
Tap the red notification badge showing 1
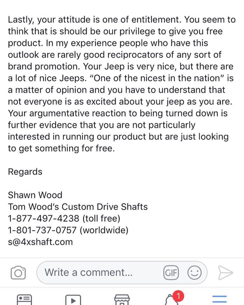[x=178, y=296]
